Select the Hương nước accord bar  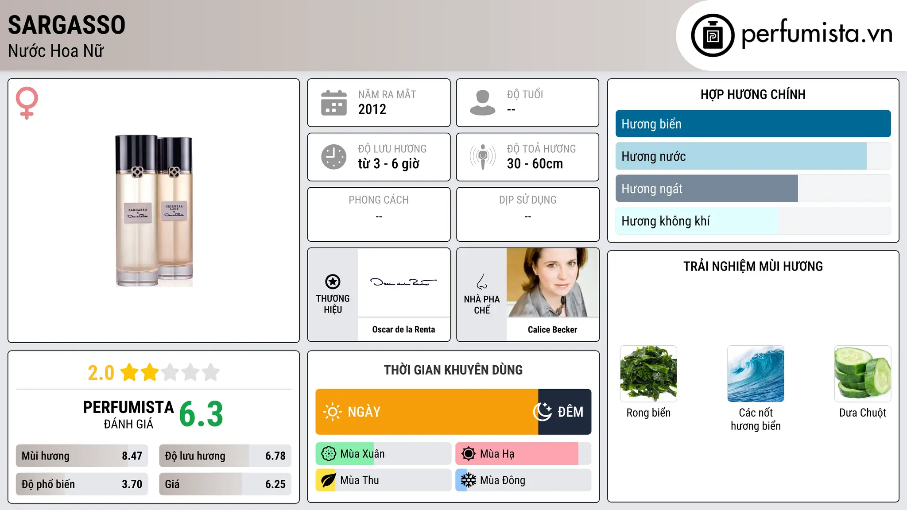tap(753, 156)
